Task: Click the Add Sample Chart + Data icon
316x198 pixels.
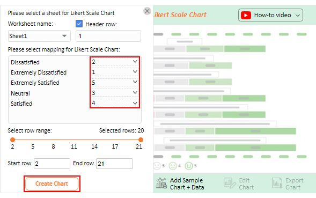Action: (x=161, y=183)
